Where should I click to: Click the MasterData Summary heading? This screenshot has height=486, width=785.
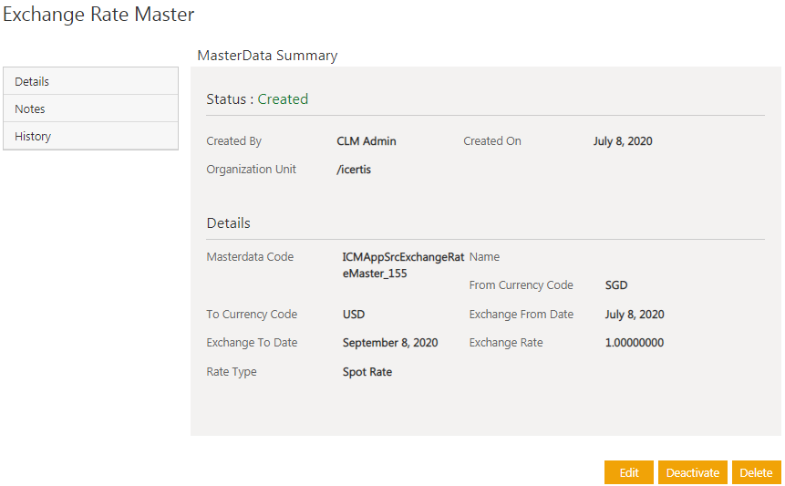pyautogui.click(x=267, y=56)
